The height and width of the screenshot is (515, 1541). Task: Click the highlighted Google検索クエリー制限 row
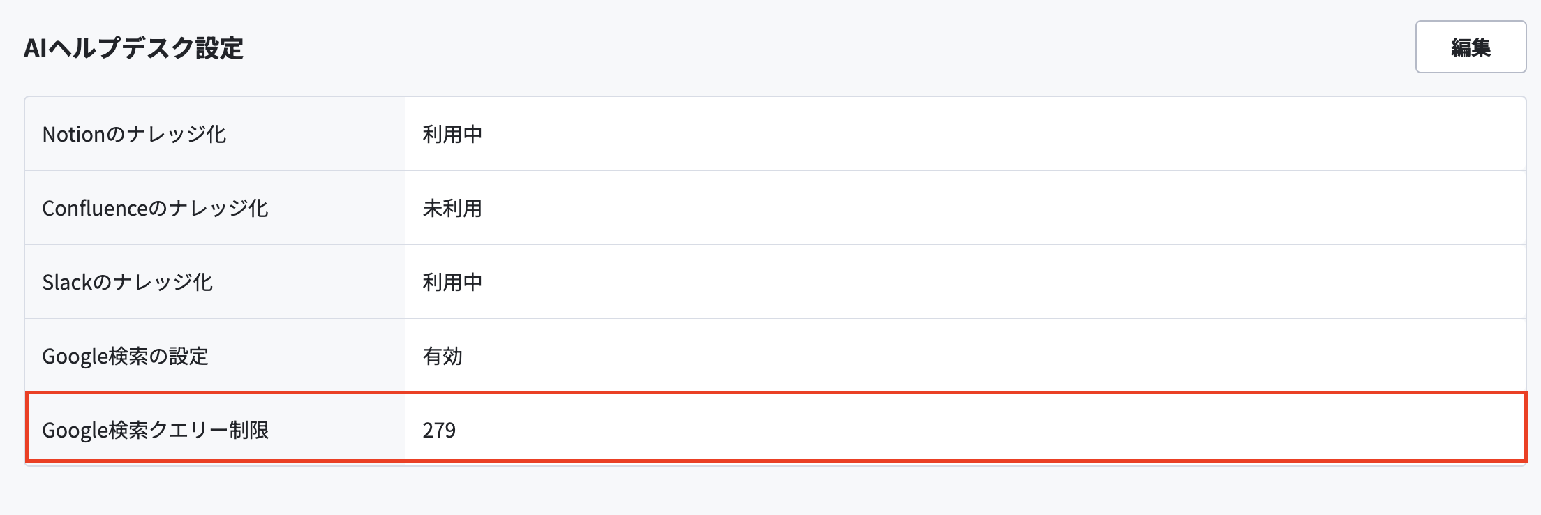point(775,427)
